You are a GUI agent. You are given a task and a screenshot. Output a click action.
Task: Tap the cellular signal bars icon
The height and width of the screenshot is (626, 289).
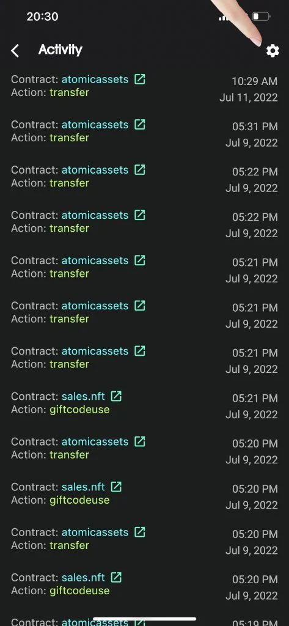[224, 17]
